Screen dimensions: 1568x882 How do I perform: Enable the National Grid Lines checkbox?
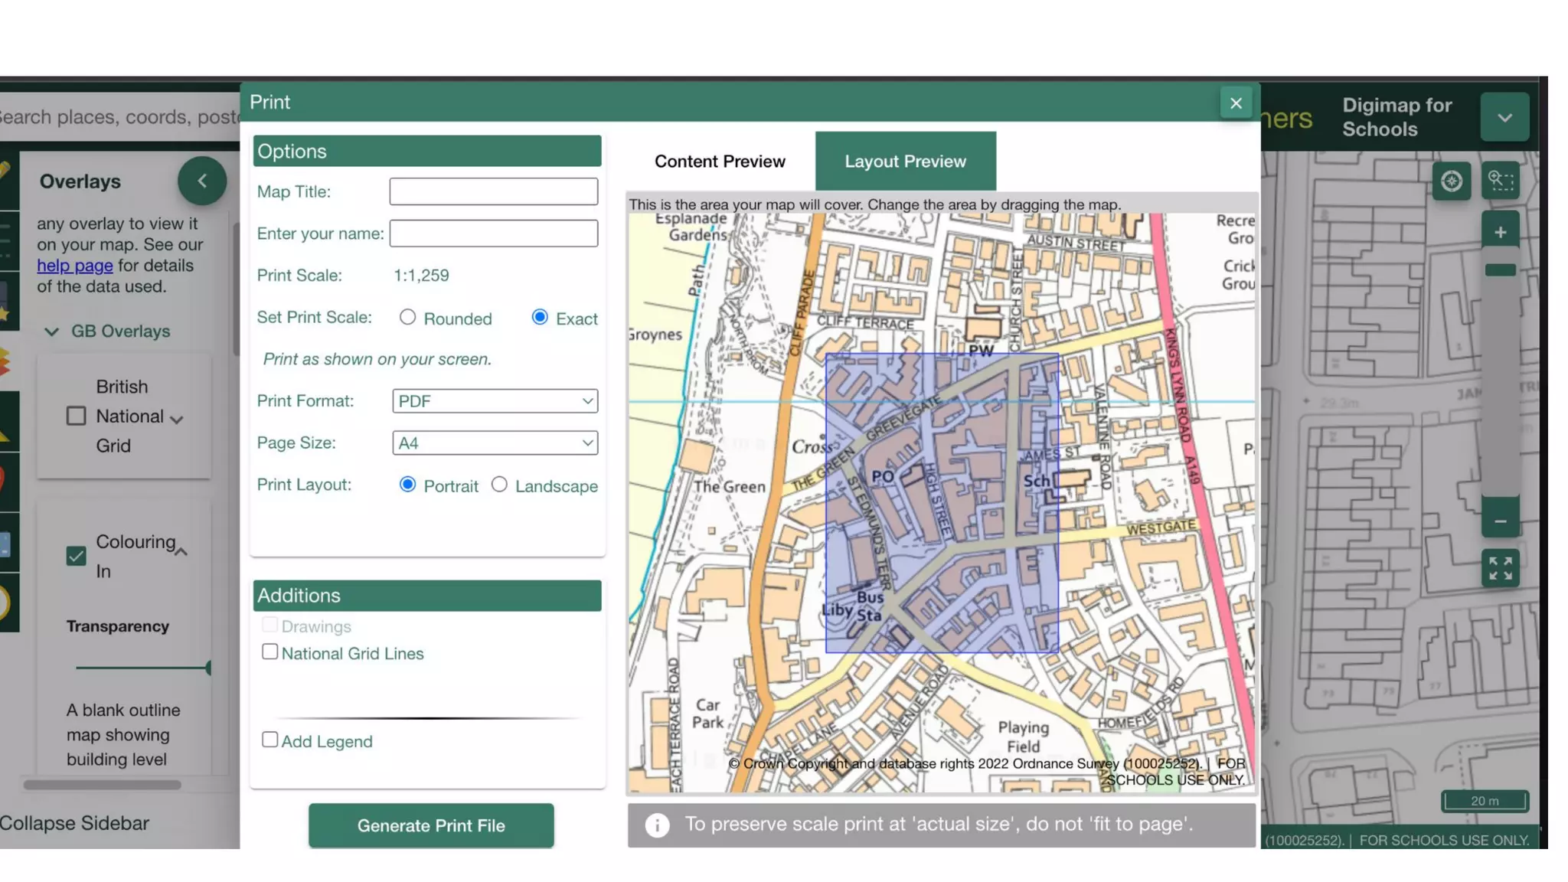pyautogui.click(x=269, y=652)
